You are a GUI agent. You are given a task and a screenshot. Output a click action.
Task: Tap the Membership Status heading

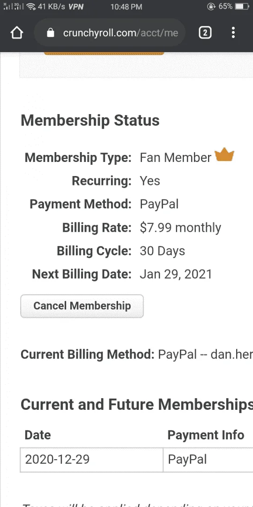[90, 120]
